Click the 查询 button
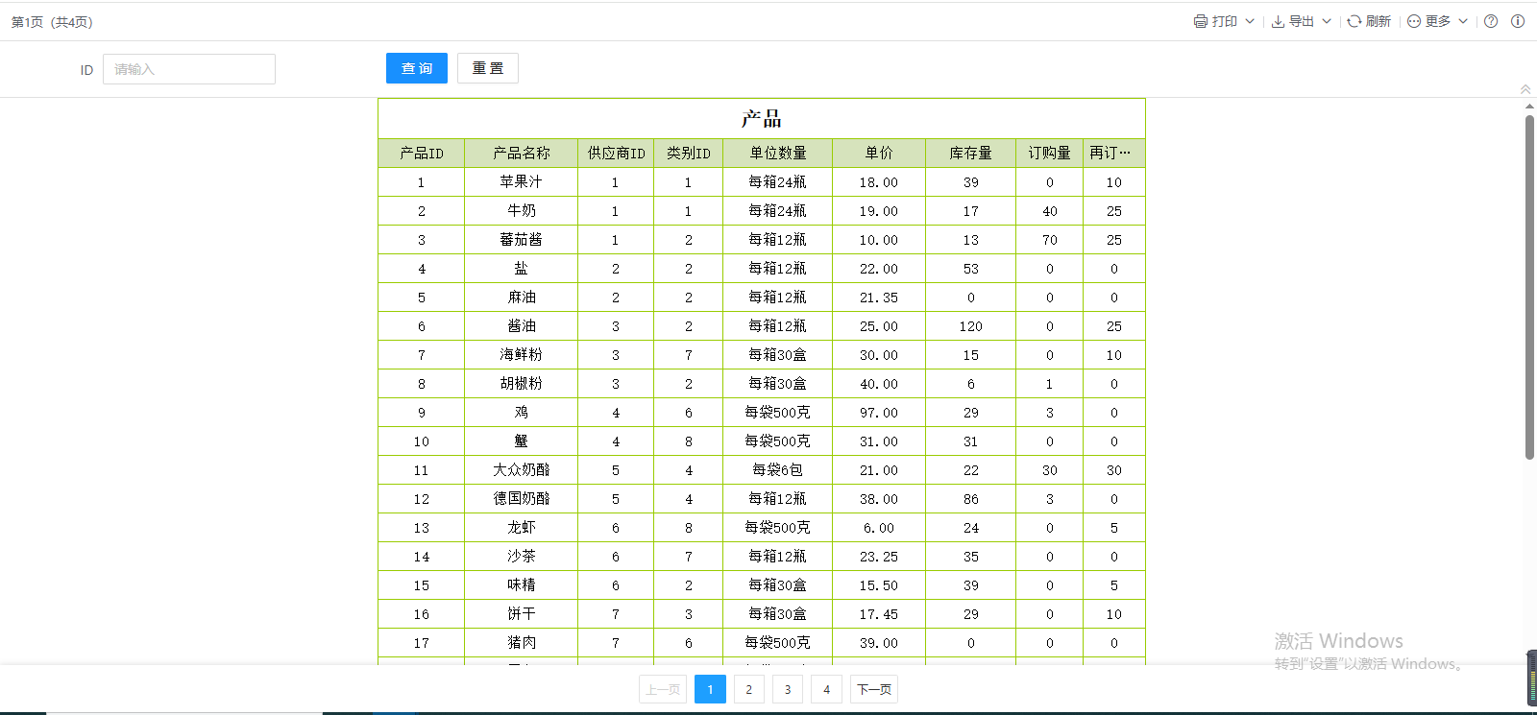1537x715 pixels. pyautogui.click(x=417, y=68)
